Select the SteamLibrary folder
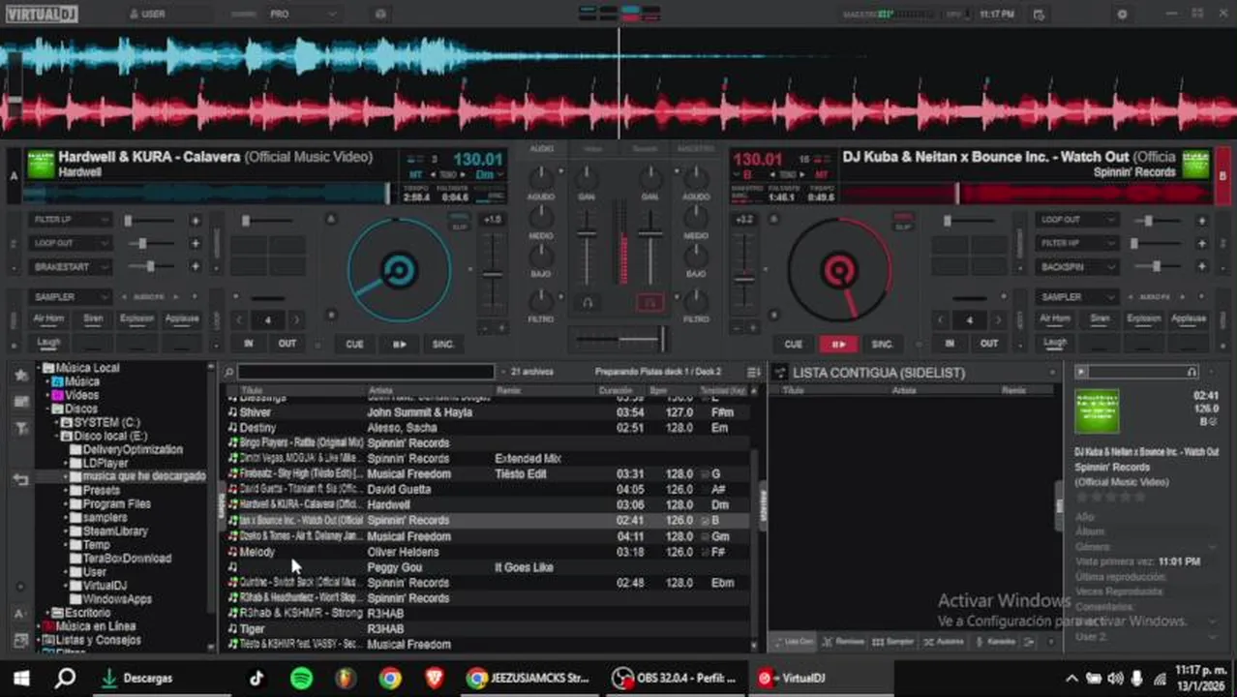 115,530
